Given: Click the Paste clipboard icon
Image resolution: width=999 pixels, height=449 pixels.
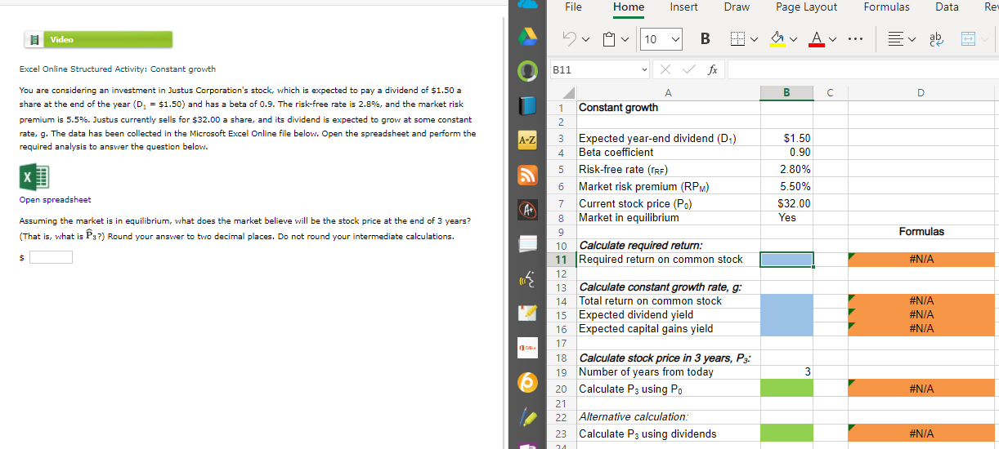Looking at the screenshot, I should pyautogui.click(x=610, y=40).
